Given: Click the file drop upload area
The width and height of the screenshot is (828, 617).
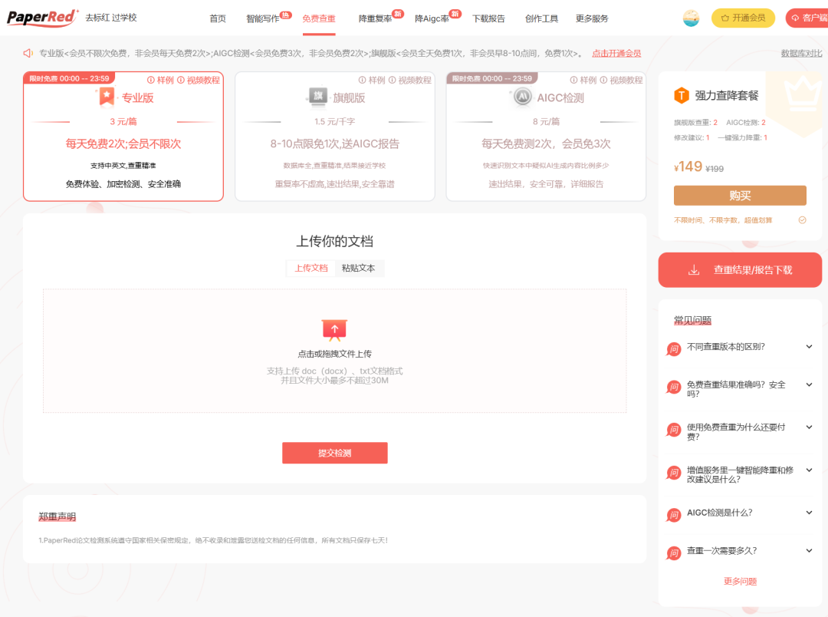Looking at the screenshot, I should pyautogui.click(x=335, y=351).
